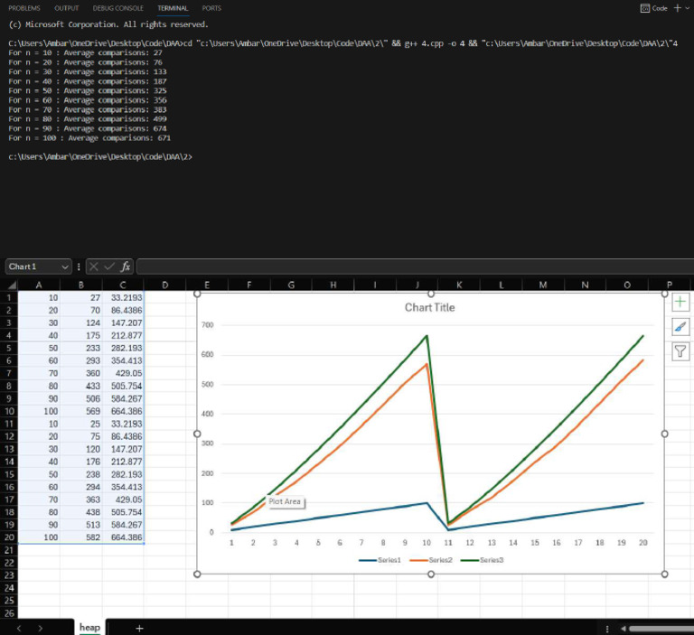Click the chart's top-left resize handle
The width and height of the screenshot is (694, 635).
pyautogui.click(x=197, y=294)
